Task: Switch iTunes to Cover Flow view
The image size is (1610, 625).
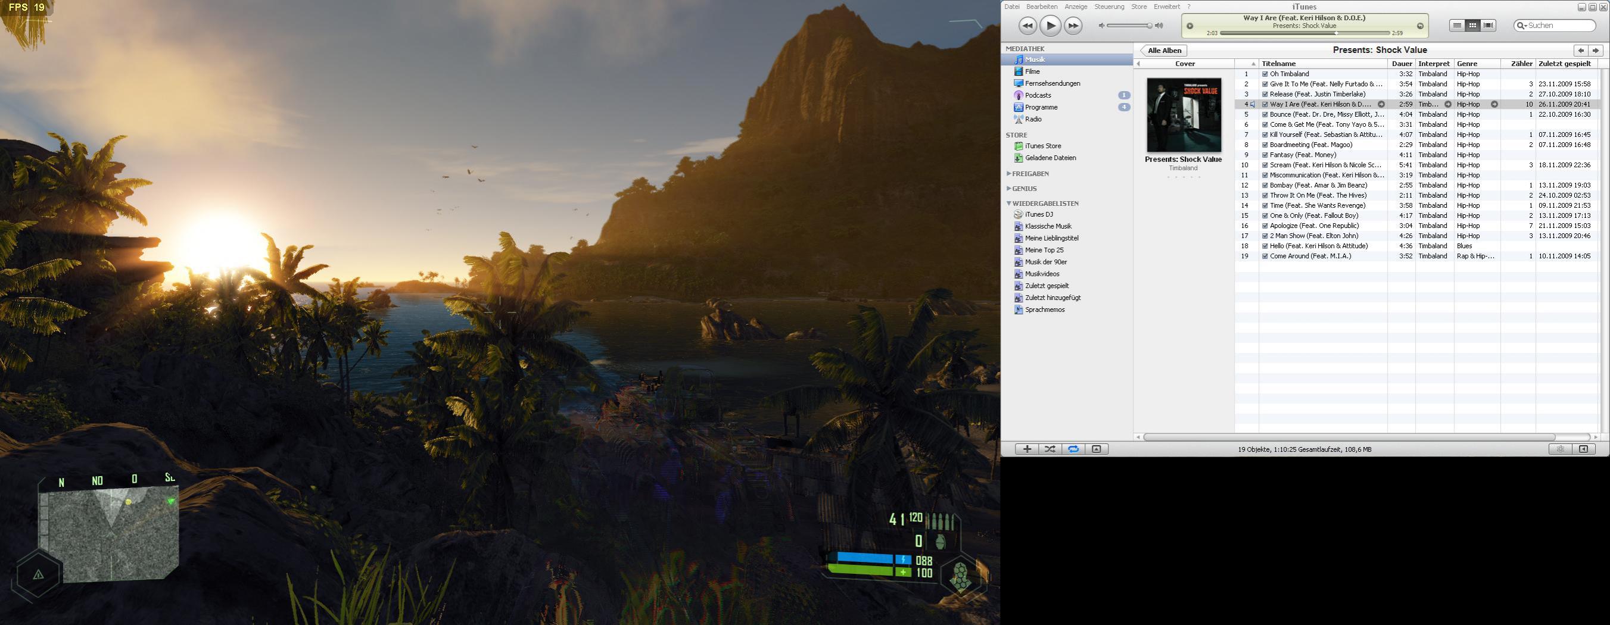Action: point(1488,26)
